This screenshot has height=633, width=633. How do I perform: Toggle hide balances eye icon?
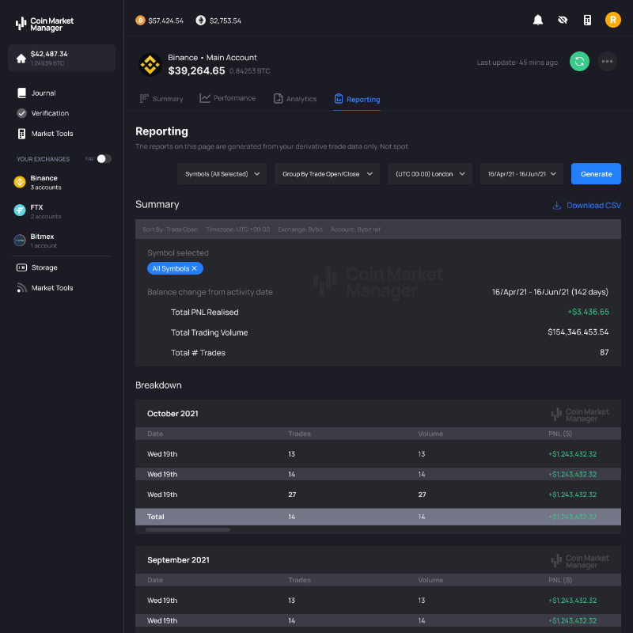tap(563, 20)
